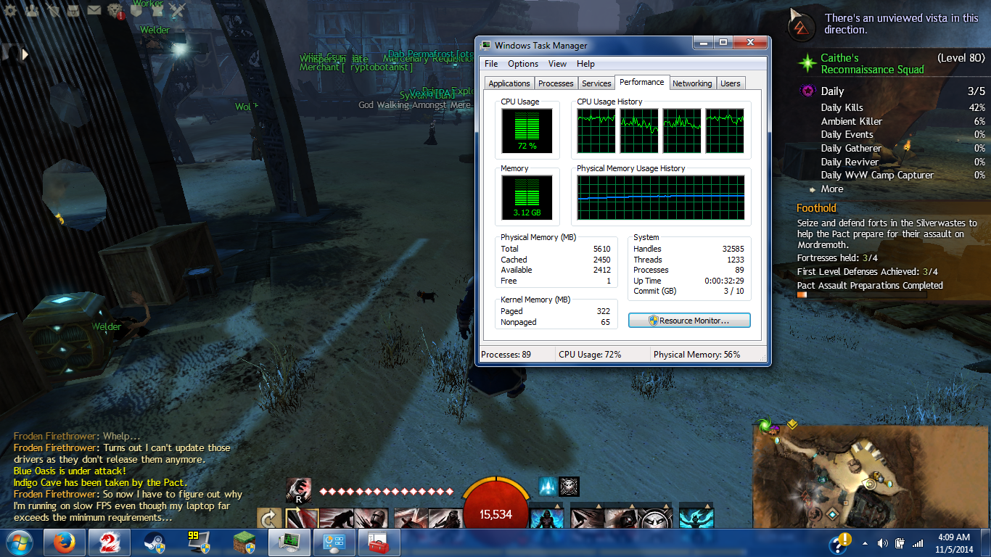Expand More under Daily achievements
The width and height of the screenshot is (991, 557).
(831, 189)
